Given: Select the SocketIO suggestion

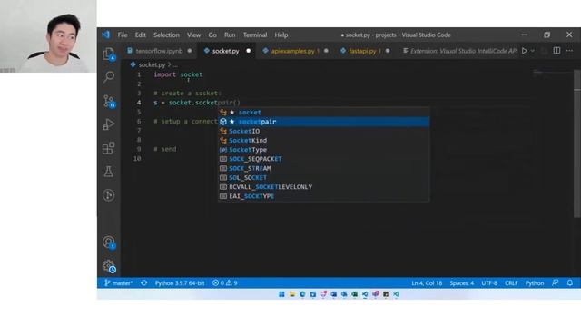Looking at the screenshot, I should click(x=323, y=131).
